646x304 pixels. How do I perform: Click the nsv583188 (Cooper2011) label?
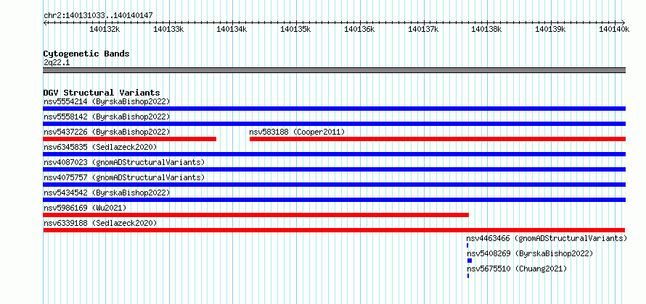(x=297, y=132)
